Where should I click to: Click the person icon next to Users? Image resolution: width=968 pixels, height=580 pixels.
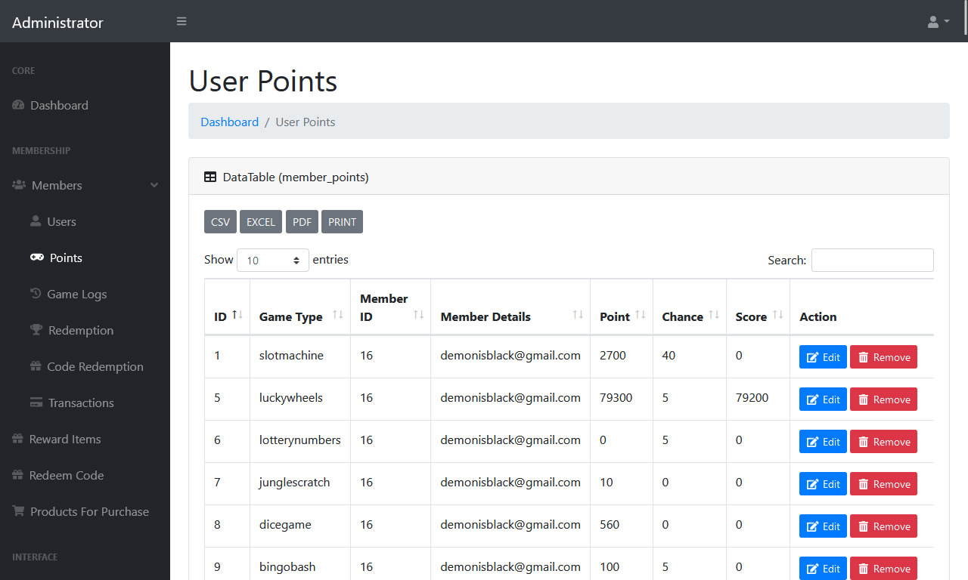coord(36,221)
